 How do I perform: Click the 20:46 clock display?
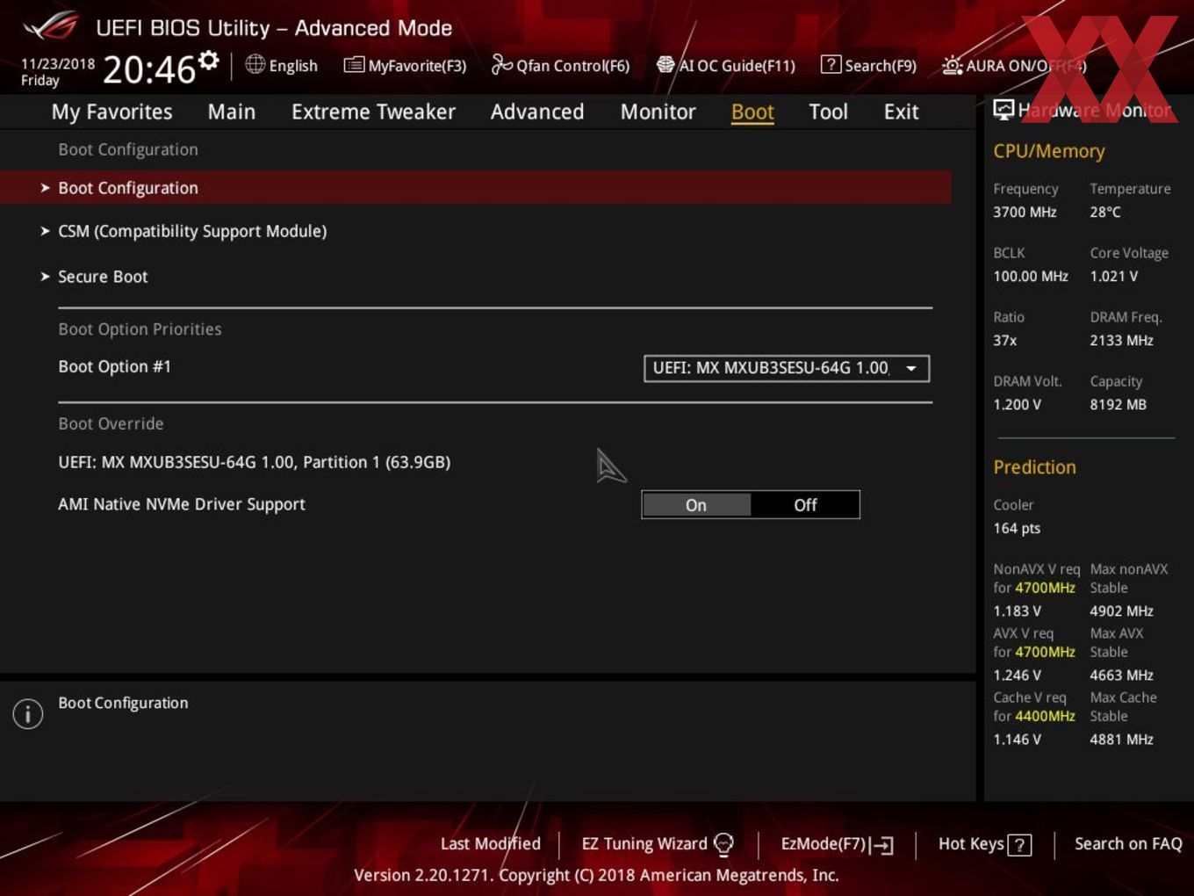coord(148,69)
